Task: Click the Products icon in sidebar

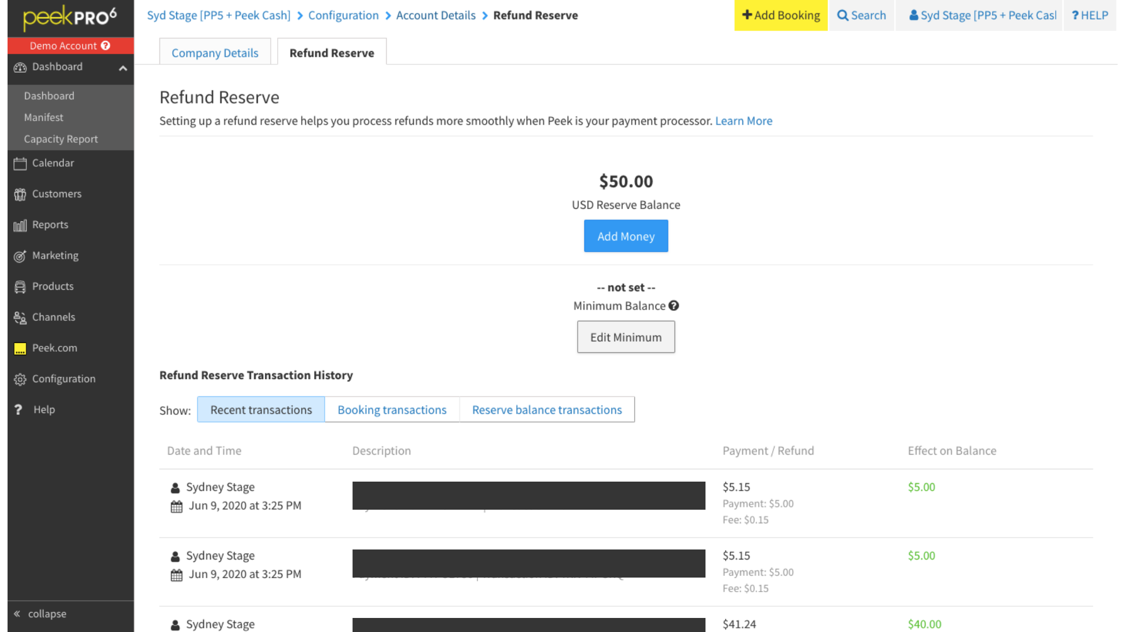Action: (20, 287)
